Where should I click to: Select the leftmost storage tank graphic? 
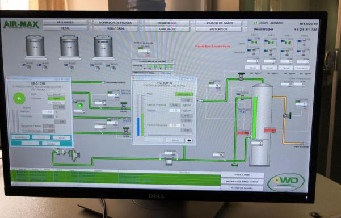coord(35,47)
